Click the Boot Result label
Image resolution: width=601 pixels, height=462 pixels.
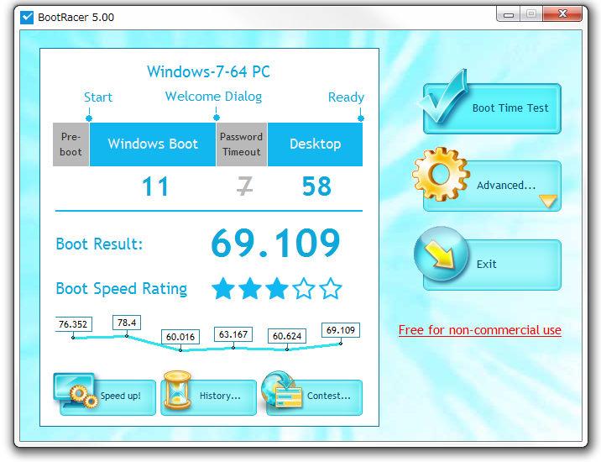[x=99, y=244]
